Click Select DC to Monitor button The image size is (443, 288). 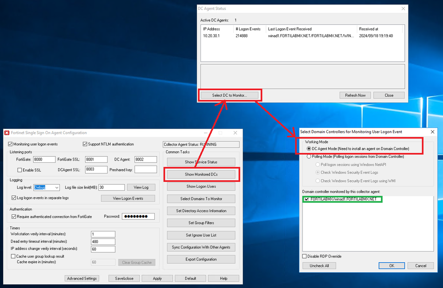(229, 95)
